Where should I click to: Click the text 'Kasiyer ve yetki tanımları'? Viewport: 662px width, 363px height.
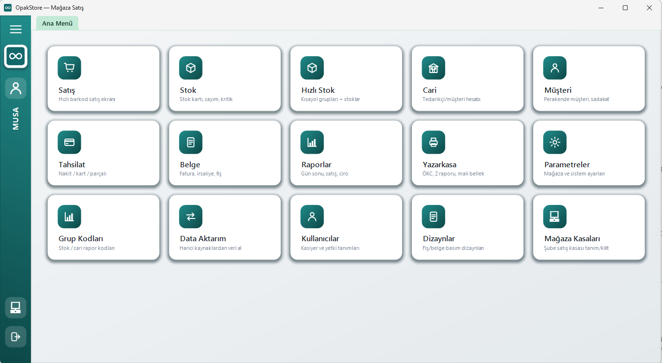tap(331, 248)
